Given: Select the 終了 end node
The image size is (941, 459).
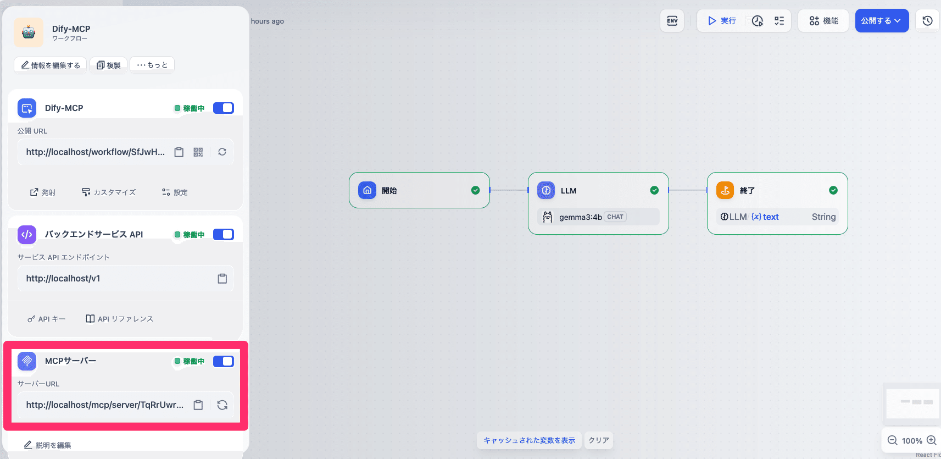Looking at the screenshot, I should tap(777, 203).
